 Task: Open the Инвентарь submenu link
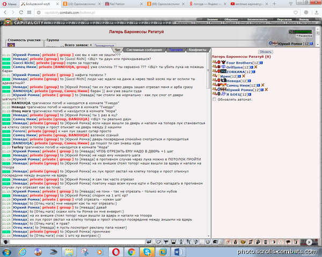pos(184,22)
